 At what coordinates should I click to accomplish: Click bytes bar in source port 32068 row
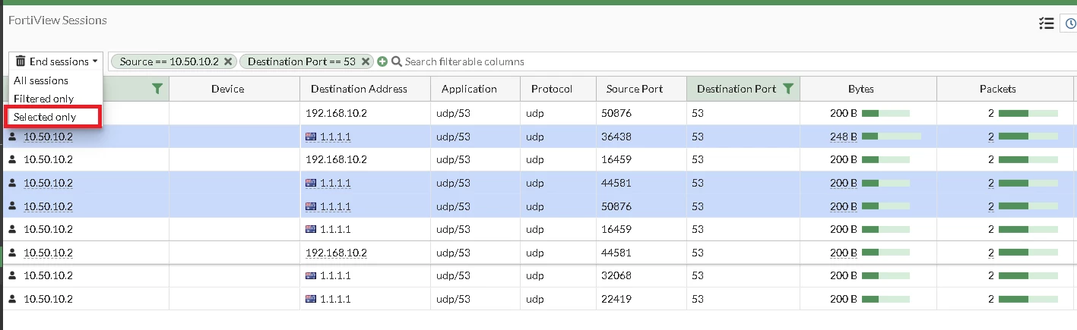point(885,276)
